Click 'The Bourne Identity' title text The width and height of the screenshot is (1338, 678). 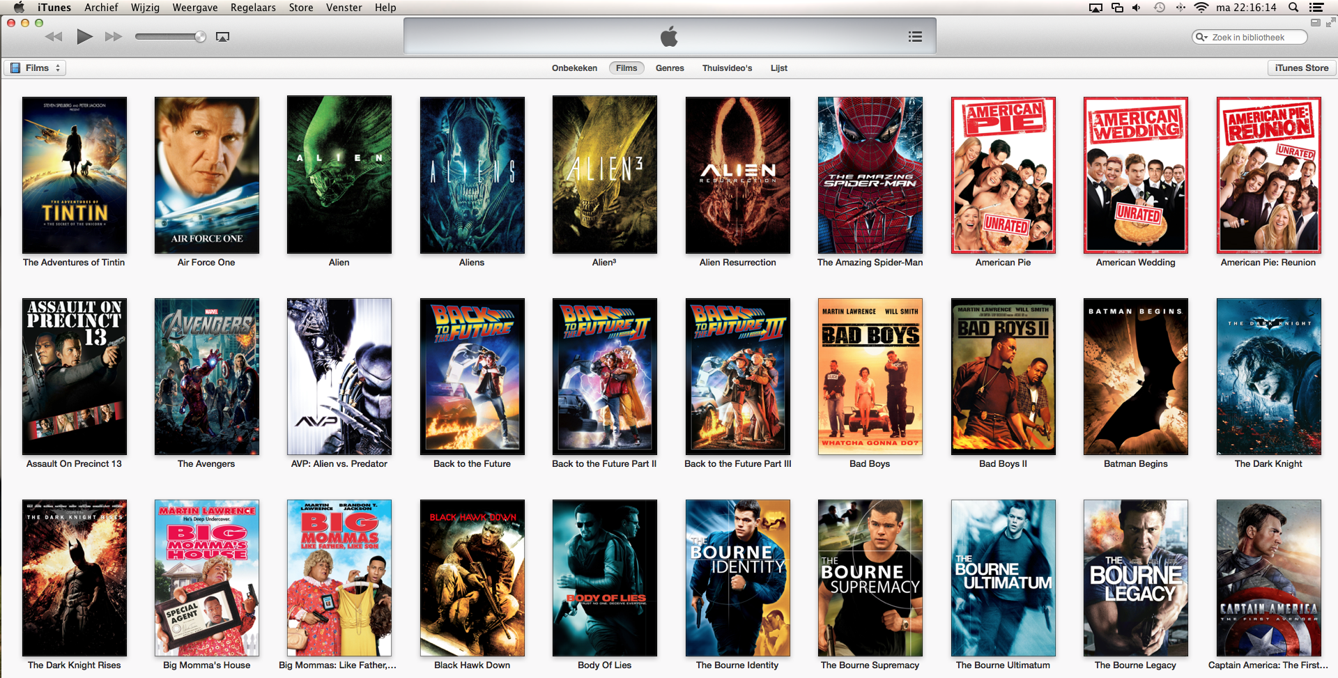[737, 665]
